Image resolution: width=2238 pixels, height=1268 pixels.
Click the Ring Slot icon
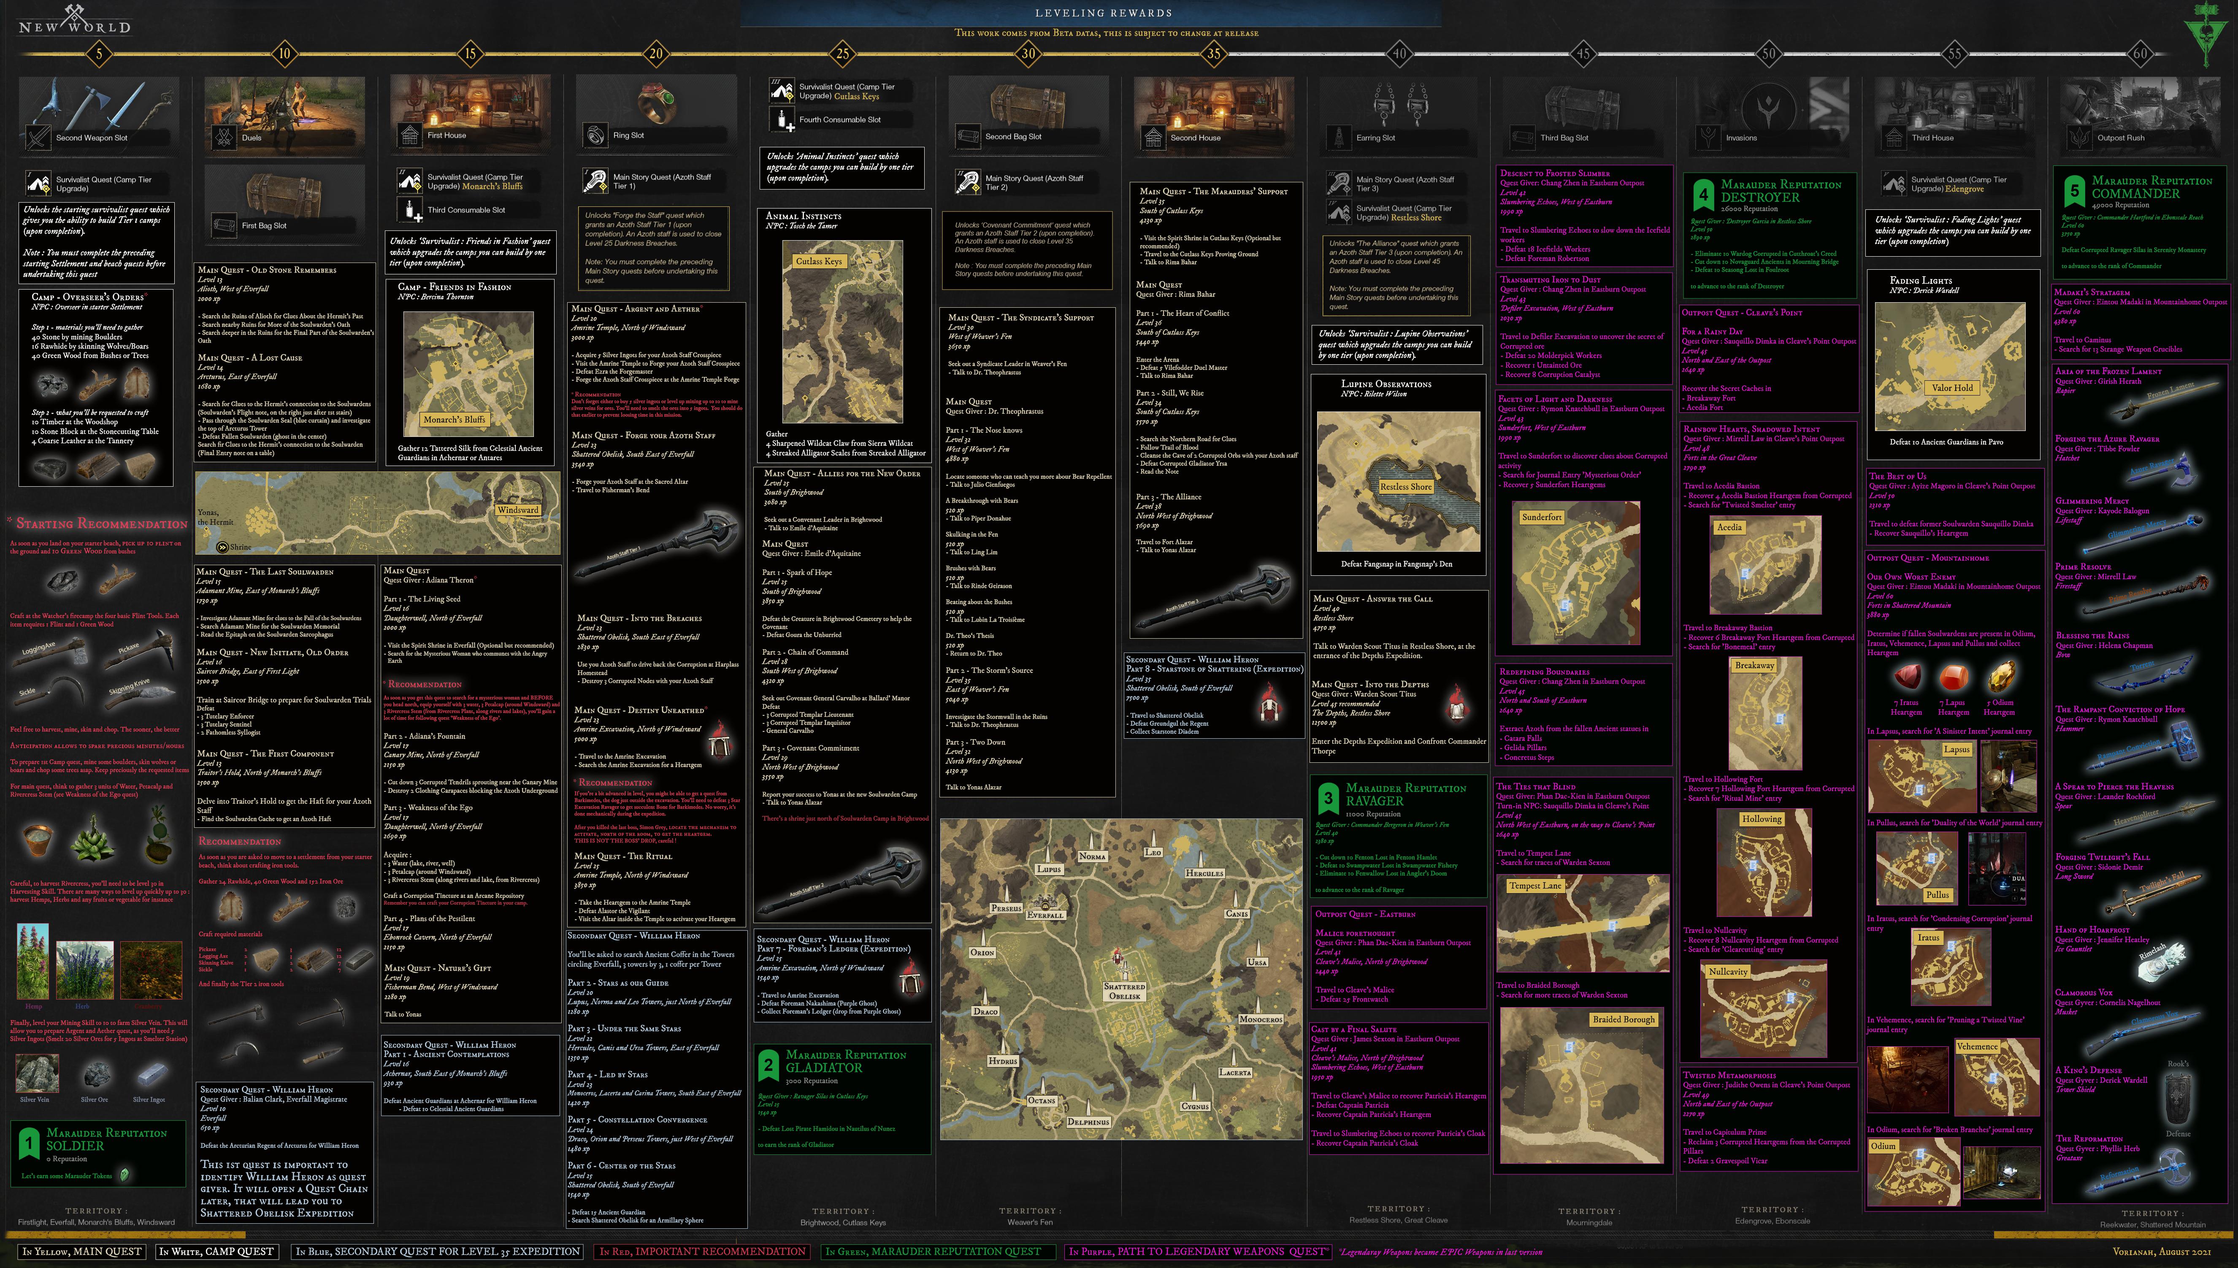(595, 135)
